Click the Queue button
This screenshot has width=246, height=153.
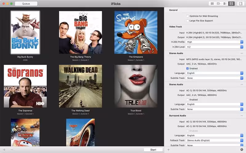[26, 4]
